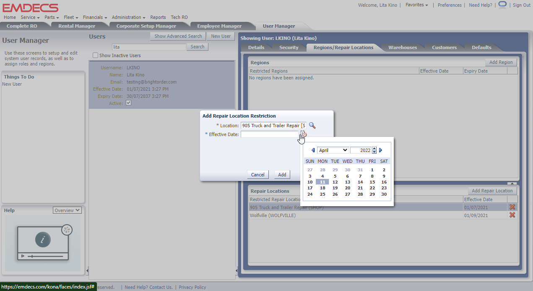Image resolution: width=533 pixels, height=291 pixels.
Task: Collapse the Regions section splitter arrow
Action: tap(512, 184)
